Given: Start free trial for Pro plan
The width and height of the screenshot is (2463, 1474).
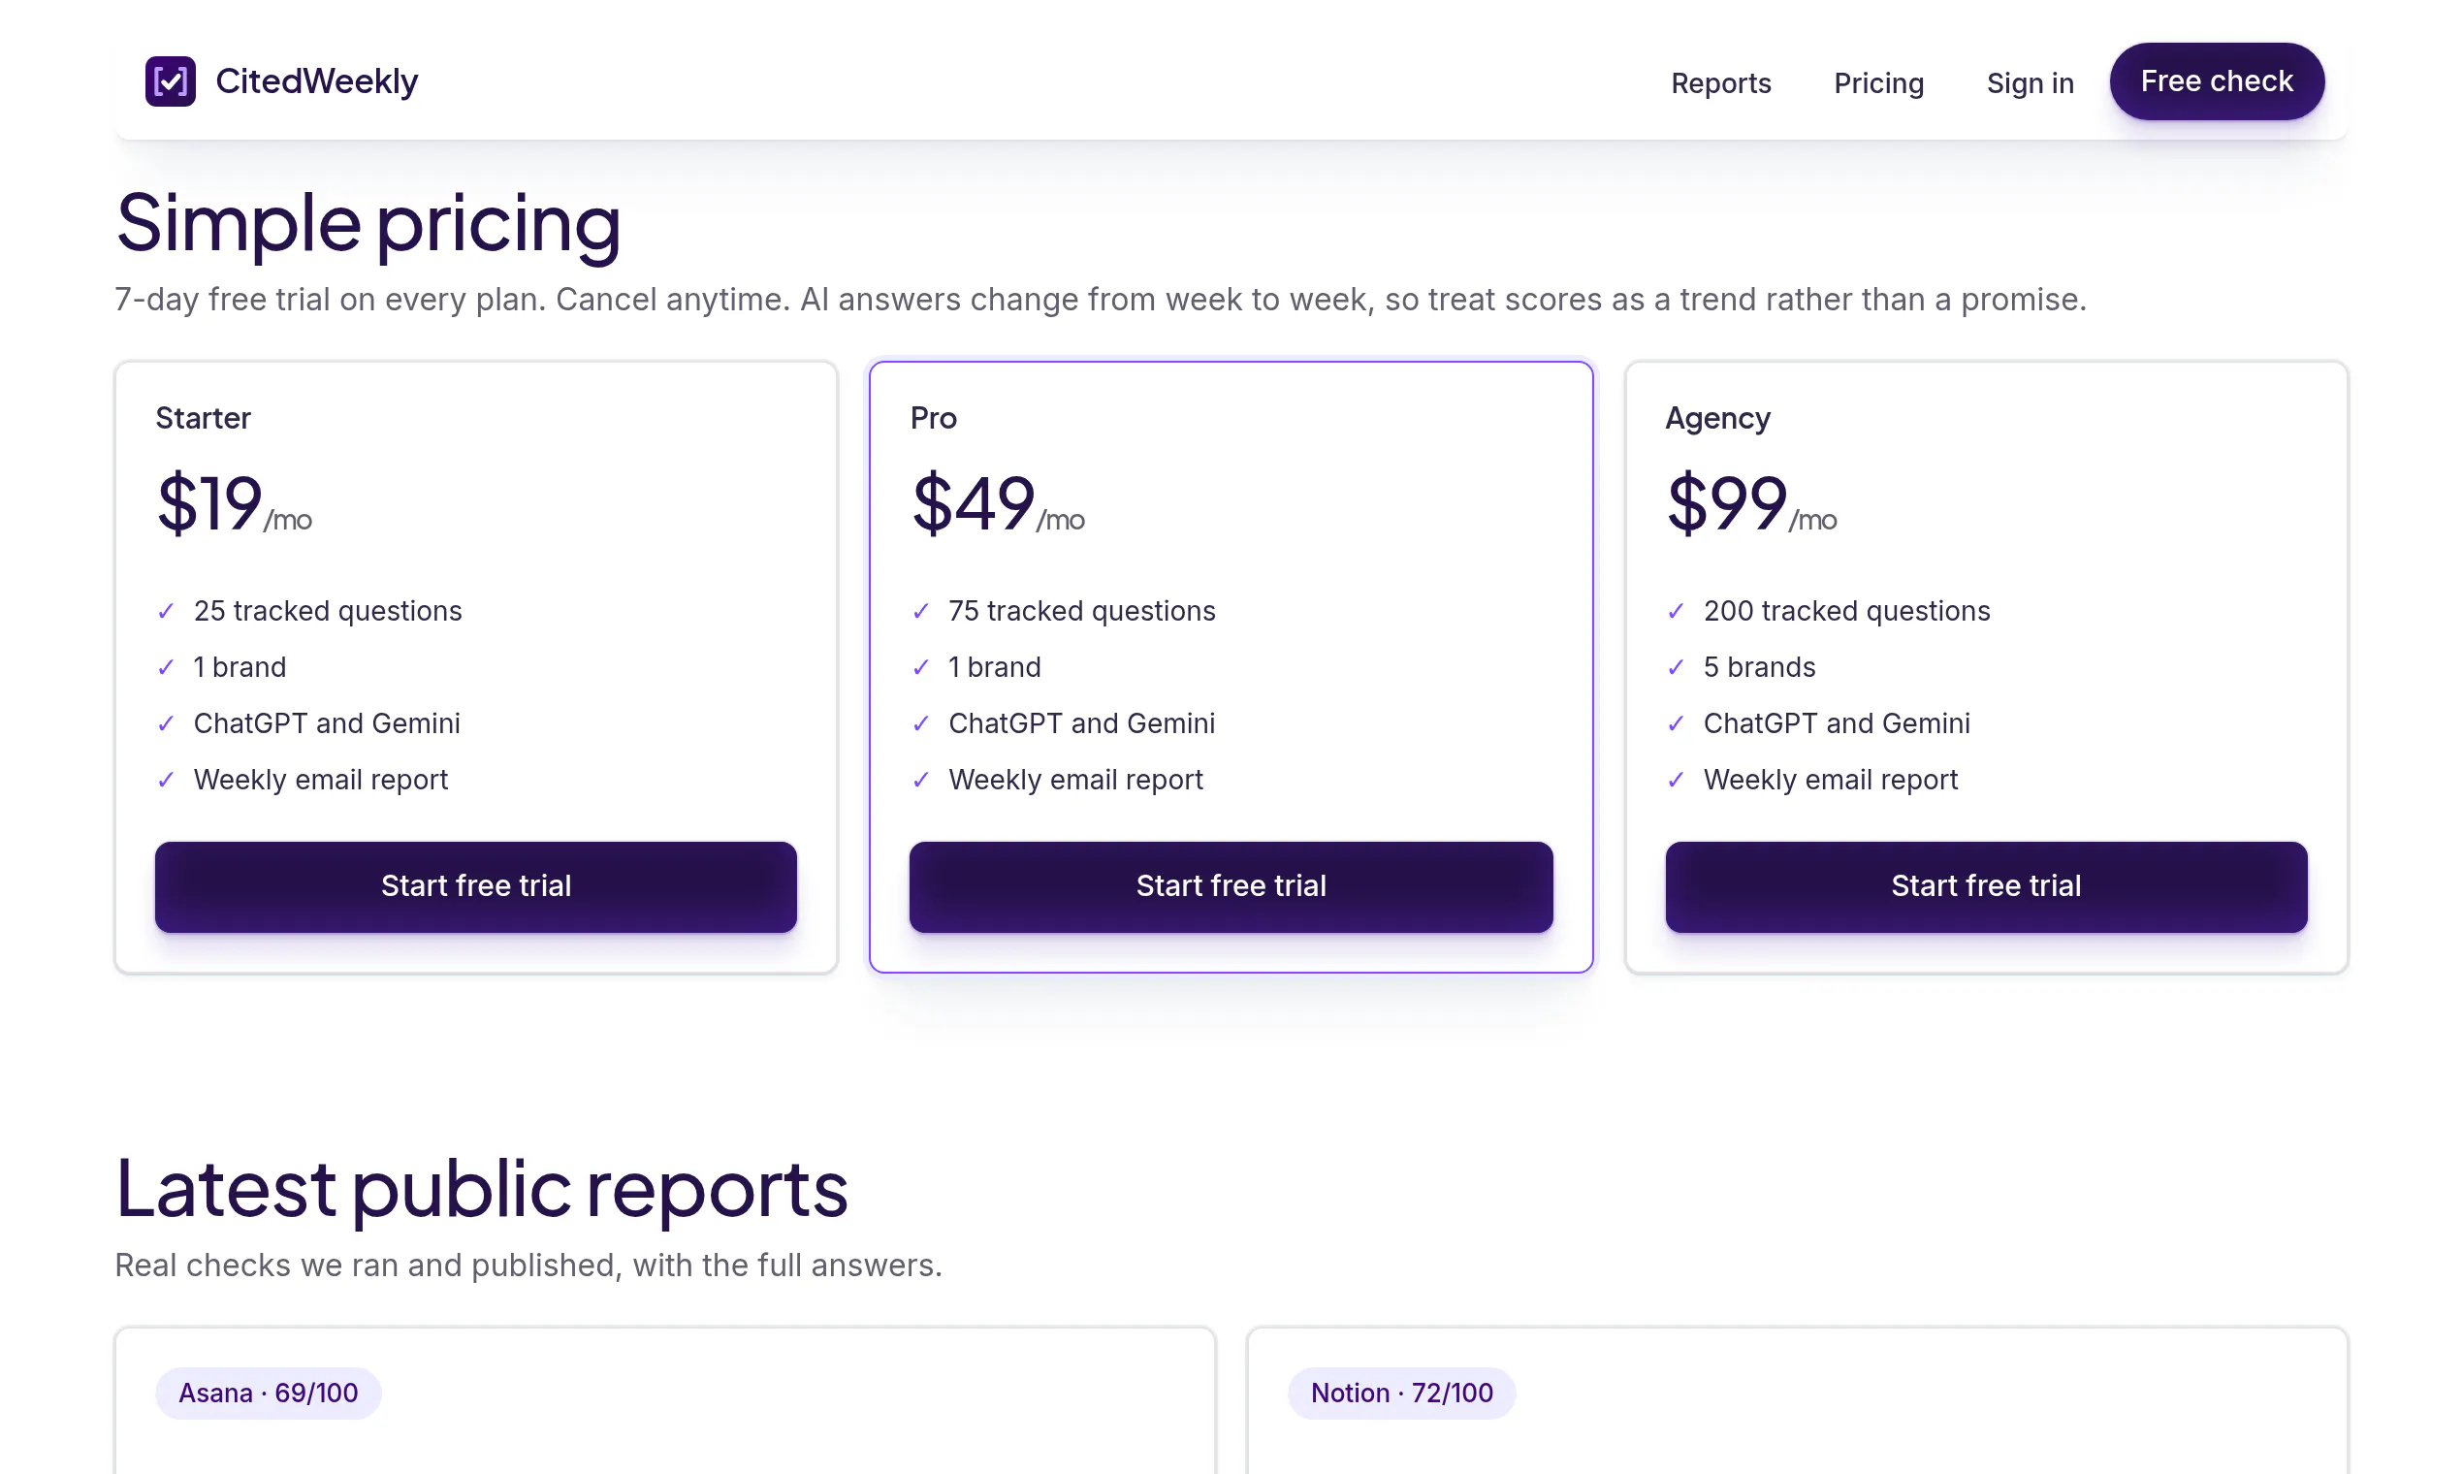Looking at the screenshot, I should [1231, 886].
